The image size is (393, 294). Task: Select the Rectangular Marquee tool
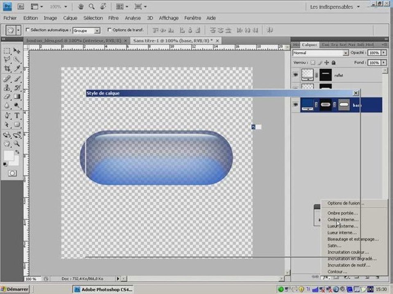coord(7,51)
